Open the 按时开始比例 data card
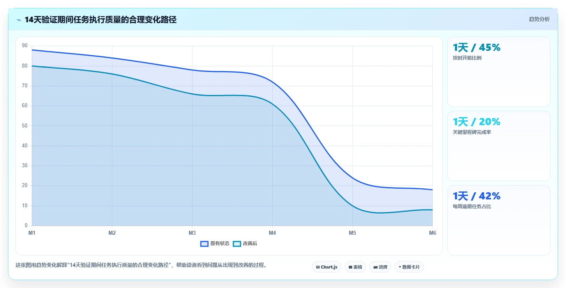Image resolution: width=566 pixels, height=288 pixels. (x=499, y=72)
